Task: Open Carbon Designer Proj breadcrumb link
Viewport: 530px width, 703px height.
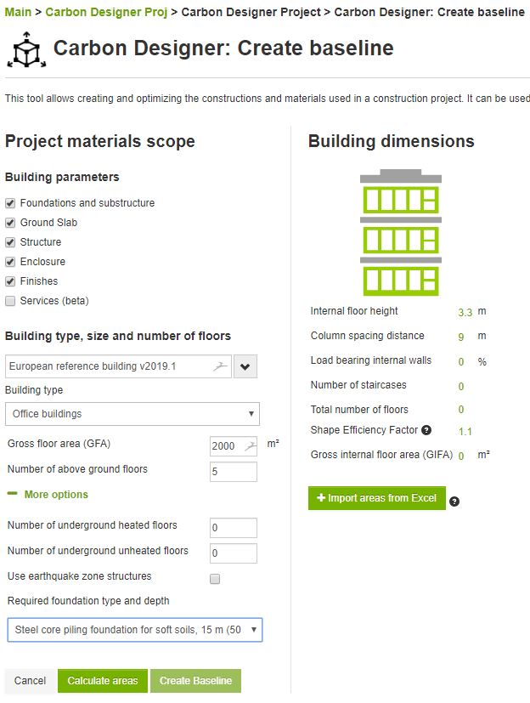Action: point(100,13)
